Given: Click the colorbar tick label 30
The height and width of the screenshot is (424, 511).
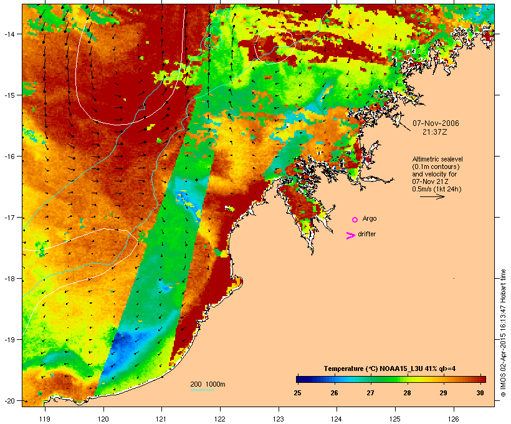Looking at the screenshot, I should [x=480, y=393].
